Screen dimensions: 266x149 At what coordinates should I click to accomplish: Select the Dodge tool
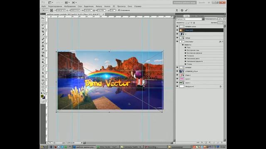pos(43,62)
